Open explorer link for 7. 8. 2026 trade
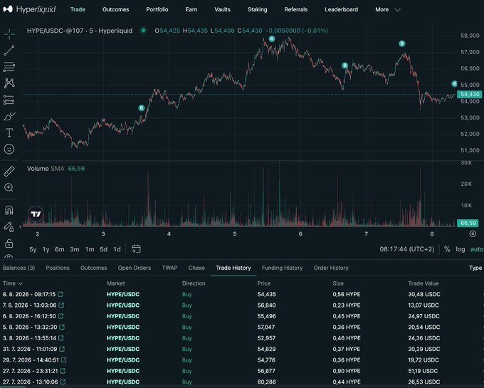 click(x=61, y=305)
